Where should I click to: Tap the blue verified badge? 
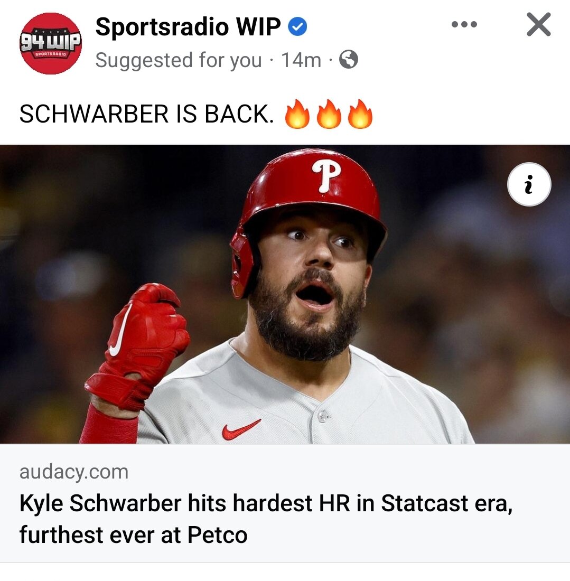pyautogui.click(x=297, y=27)
